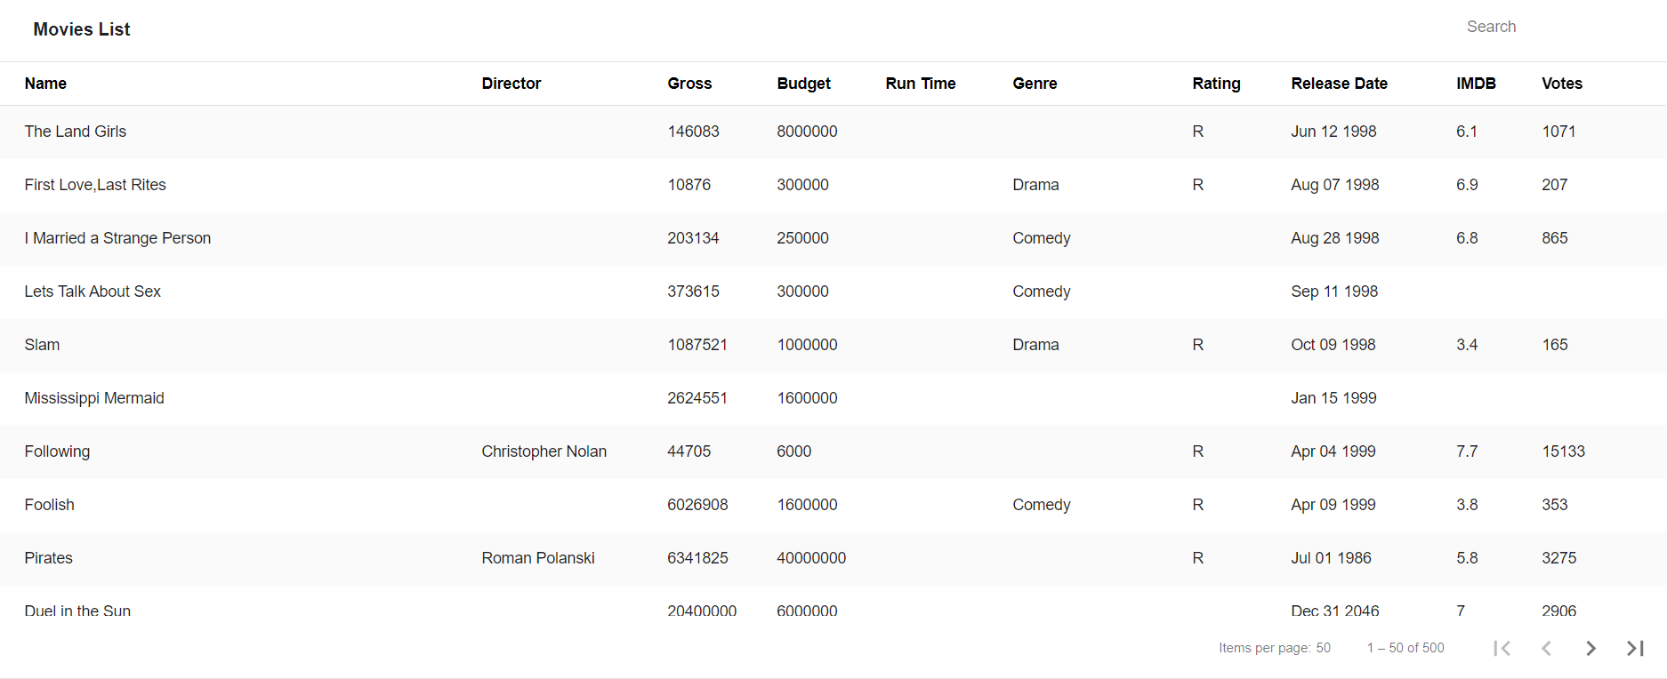Select the Following movie name

57,451
